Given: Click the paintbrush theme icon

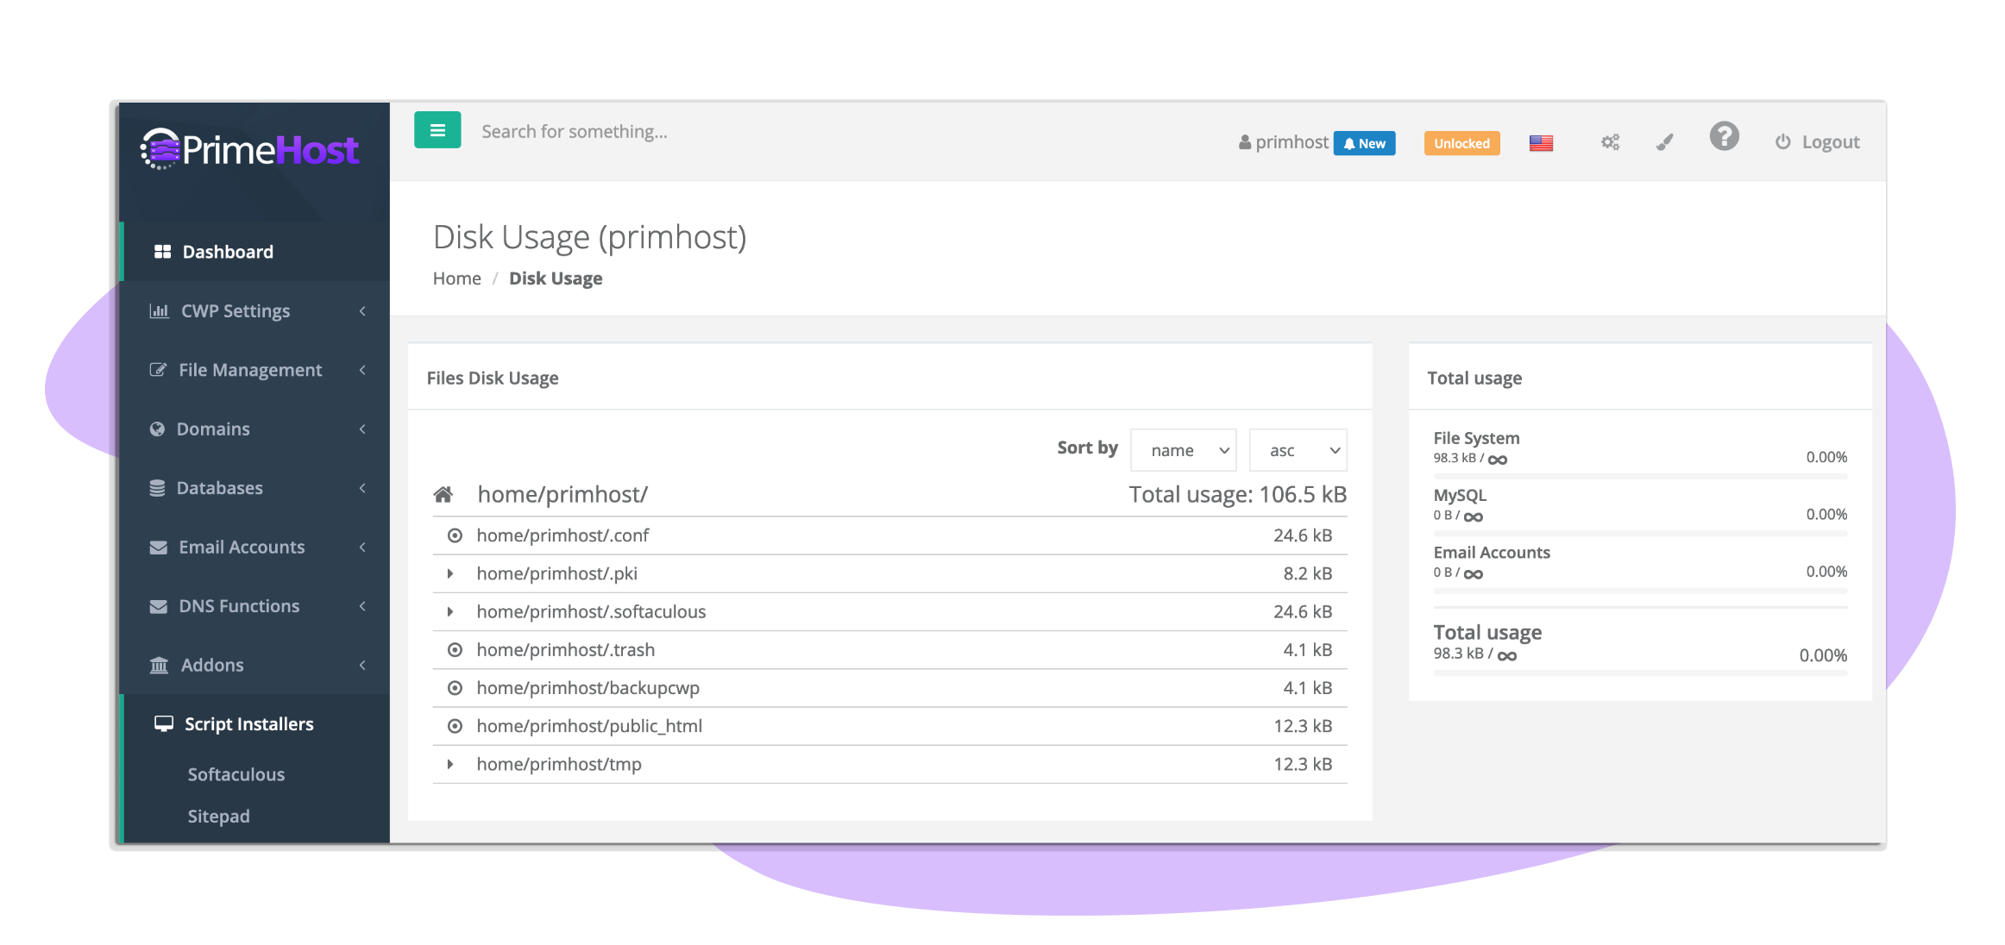Looking at the screenshot, I should pyautogui.click(x=1664, y=142).
